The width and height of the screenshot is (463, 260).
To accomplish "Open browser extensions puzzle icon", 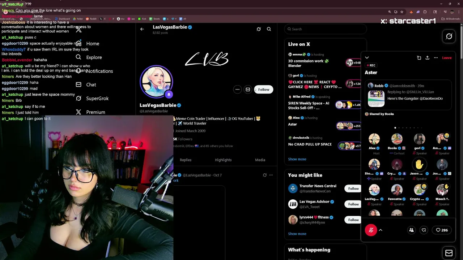I will tap(425, 12).
